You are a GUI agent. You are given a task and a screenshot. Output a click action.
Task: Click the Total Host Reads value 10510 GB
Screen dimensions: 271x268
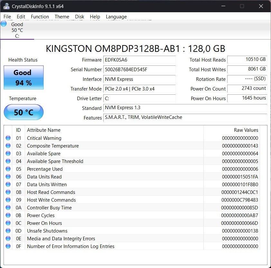[247, 60]
